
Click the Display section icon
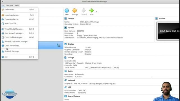(x=66, y=44)
